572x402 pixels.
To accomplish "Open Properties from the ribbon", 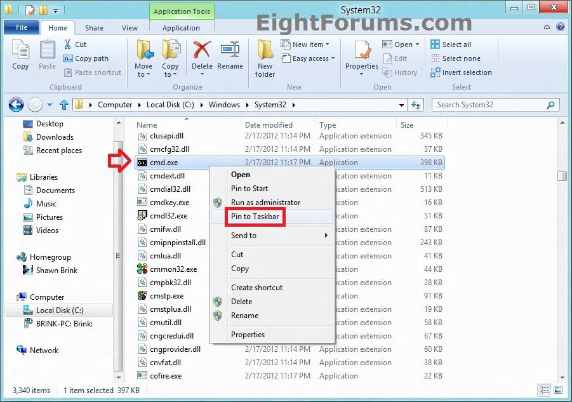I will (x=361, y=51).
